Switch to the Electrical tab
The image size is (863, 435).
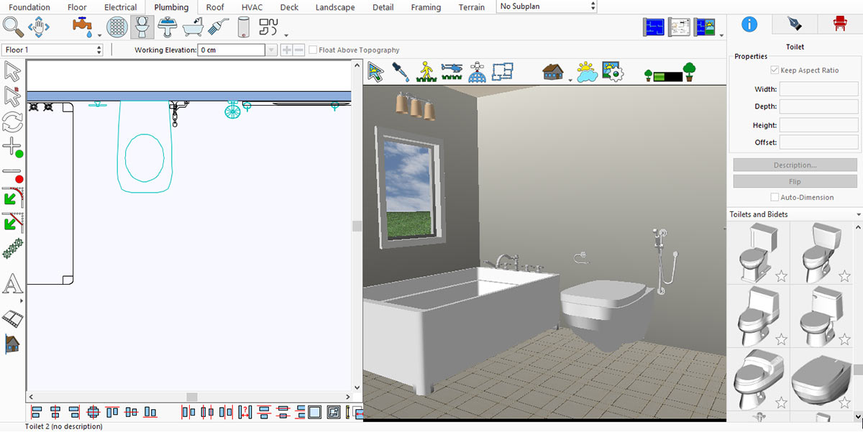(x=120, y=7)
